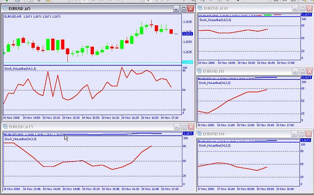Click the EURUSD,M5 OHLC quote text in chart
314x195 pixels.
[x=33, y=17]
